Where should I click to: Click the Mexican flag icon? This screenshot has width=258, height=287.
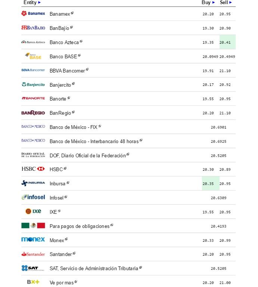click(33, 226)
